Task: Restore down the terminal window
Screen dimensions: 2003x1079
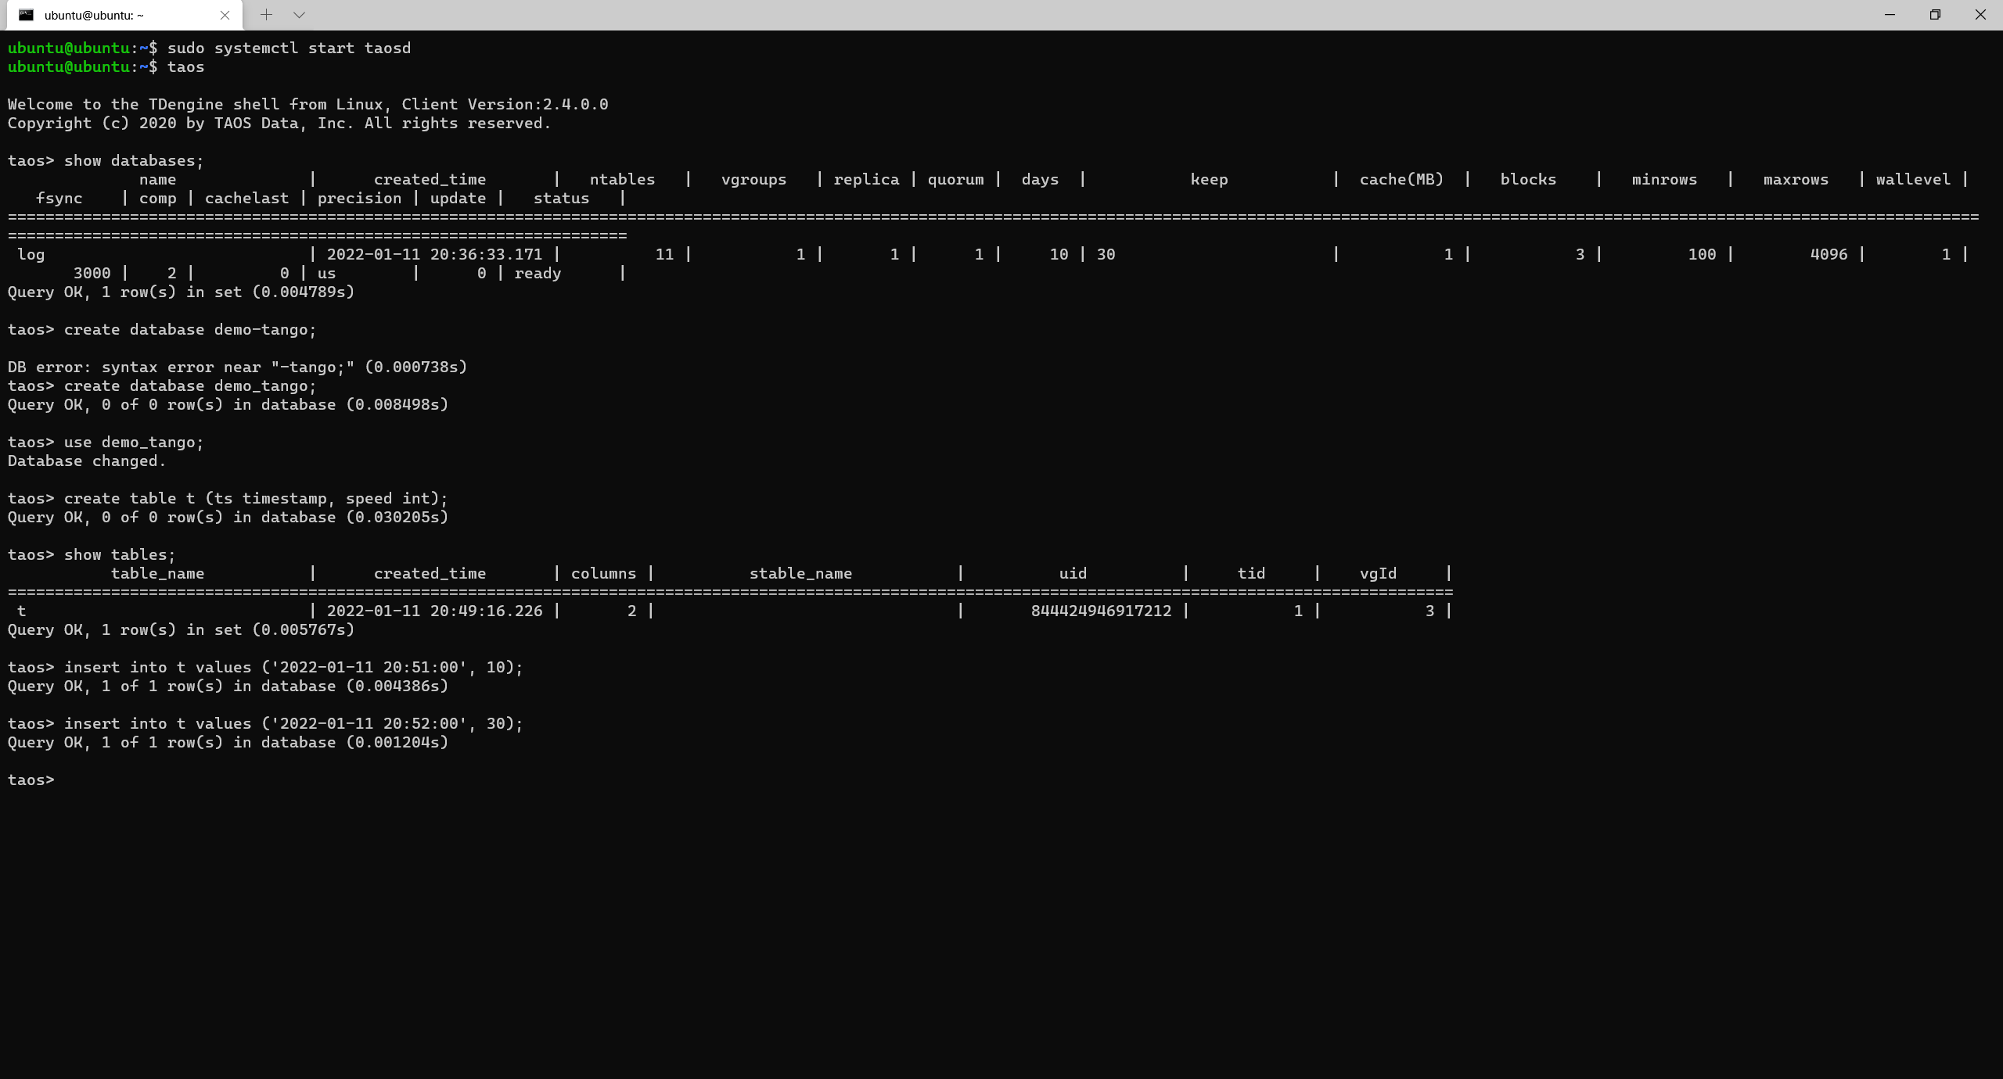Action: pyautogui.click(x=1935, y=15)
